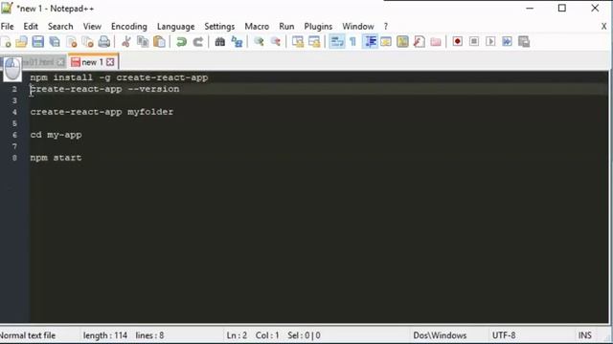The height and width of the screenshot is (344, 613).
Task: Close document using menu bar X button
Action: [x=603, y=27]
